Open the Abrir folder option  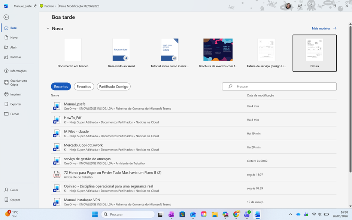pos(13,48)
